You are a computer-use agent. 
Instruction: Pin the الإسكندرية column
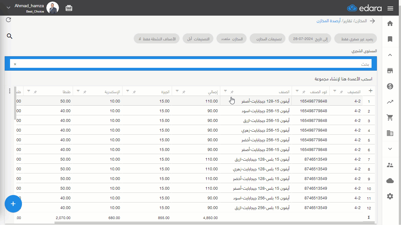[x=85, y=92]
